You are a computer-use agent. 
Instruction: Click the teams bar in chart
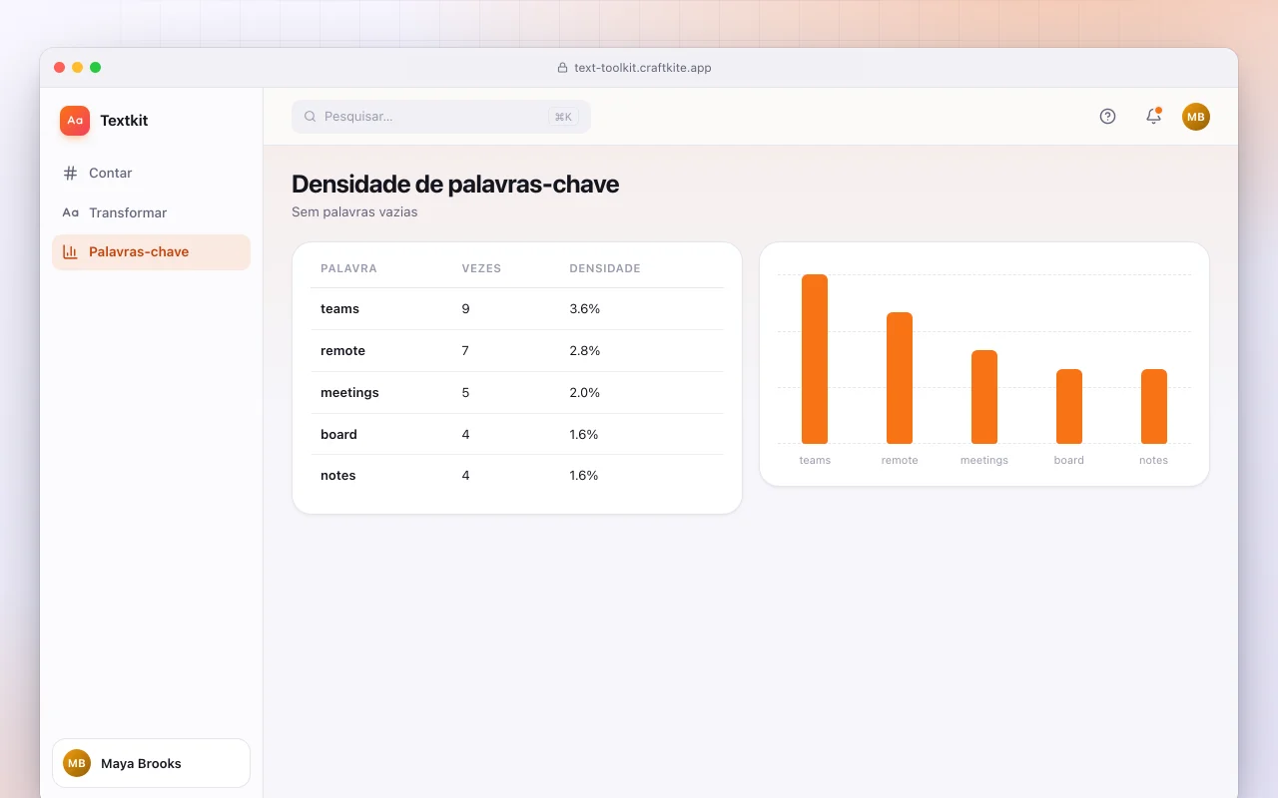pyautogui.click(x=815, y=359)
